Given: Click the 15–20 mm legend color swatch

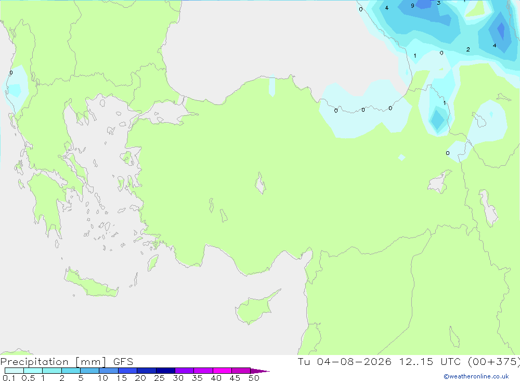Looking at the screenshot, I should [128, 371].
